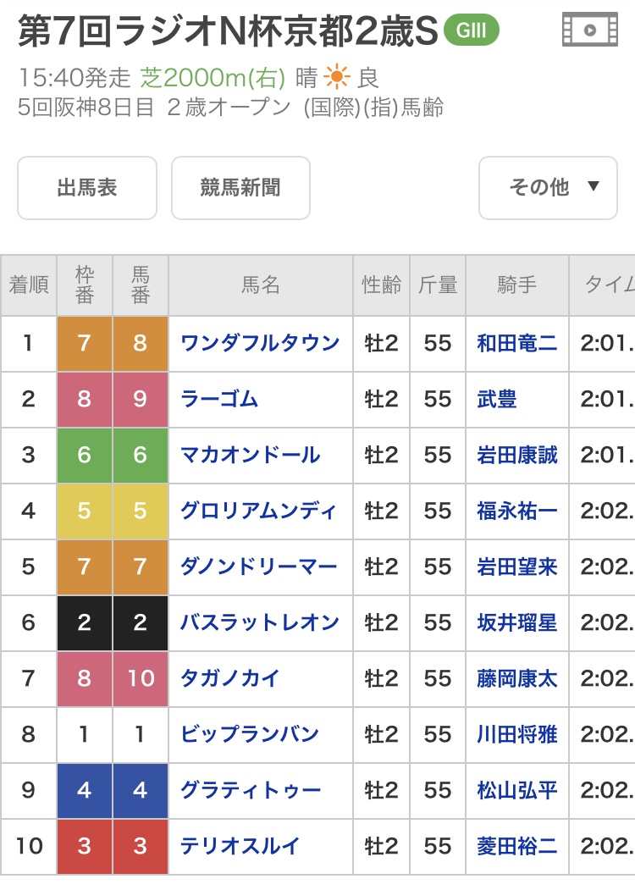Open the race video film icon
635x890 pixels.
coord(589,30)
